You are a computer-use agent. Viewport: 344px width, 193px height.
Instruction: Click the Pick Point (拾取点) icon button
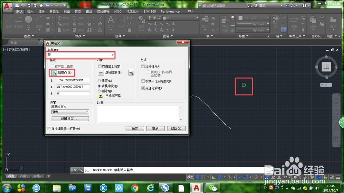coord(54,72)
